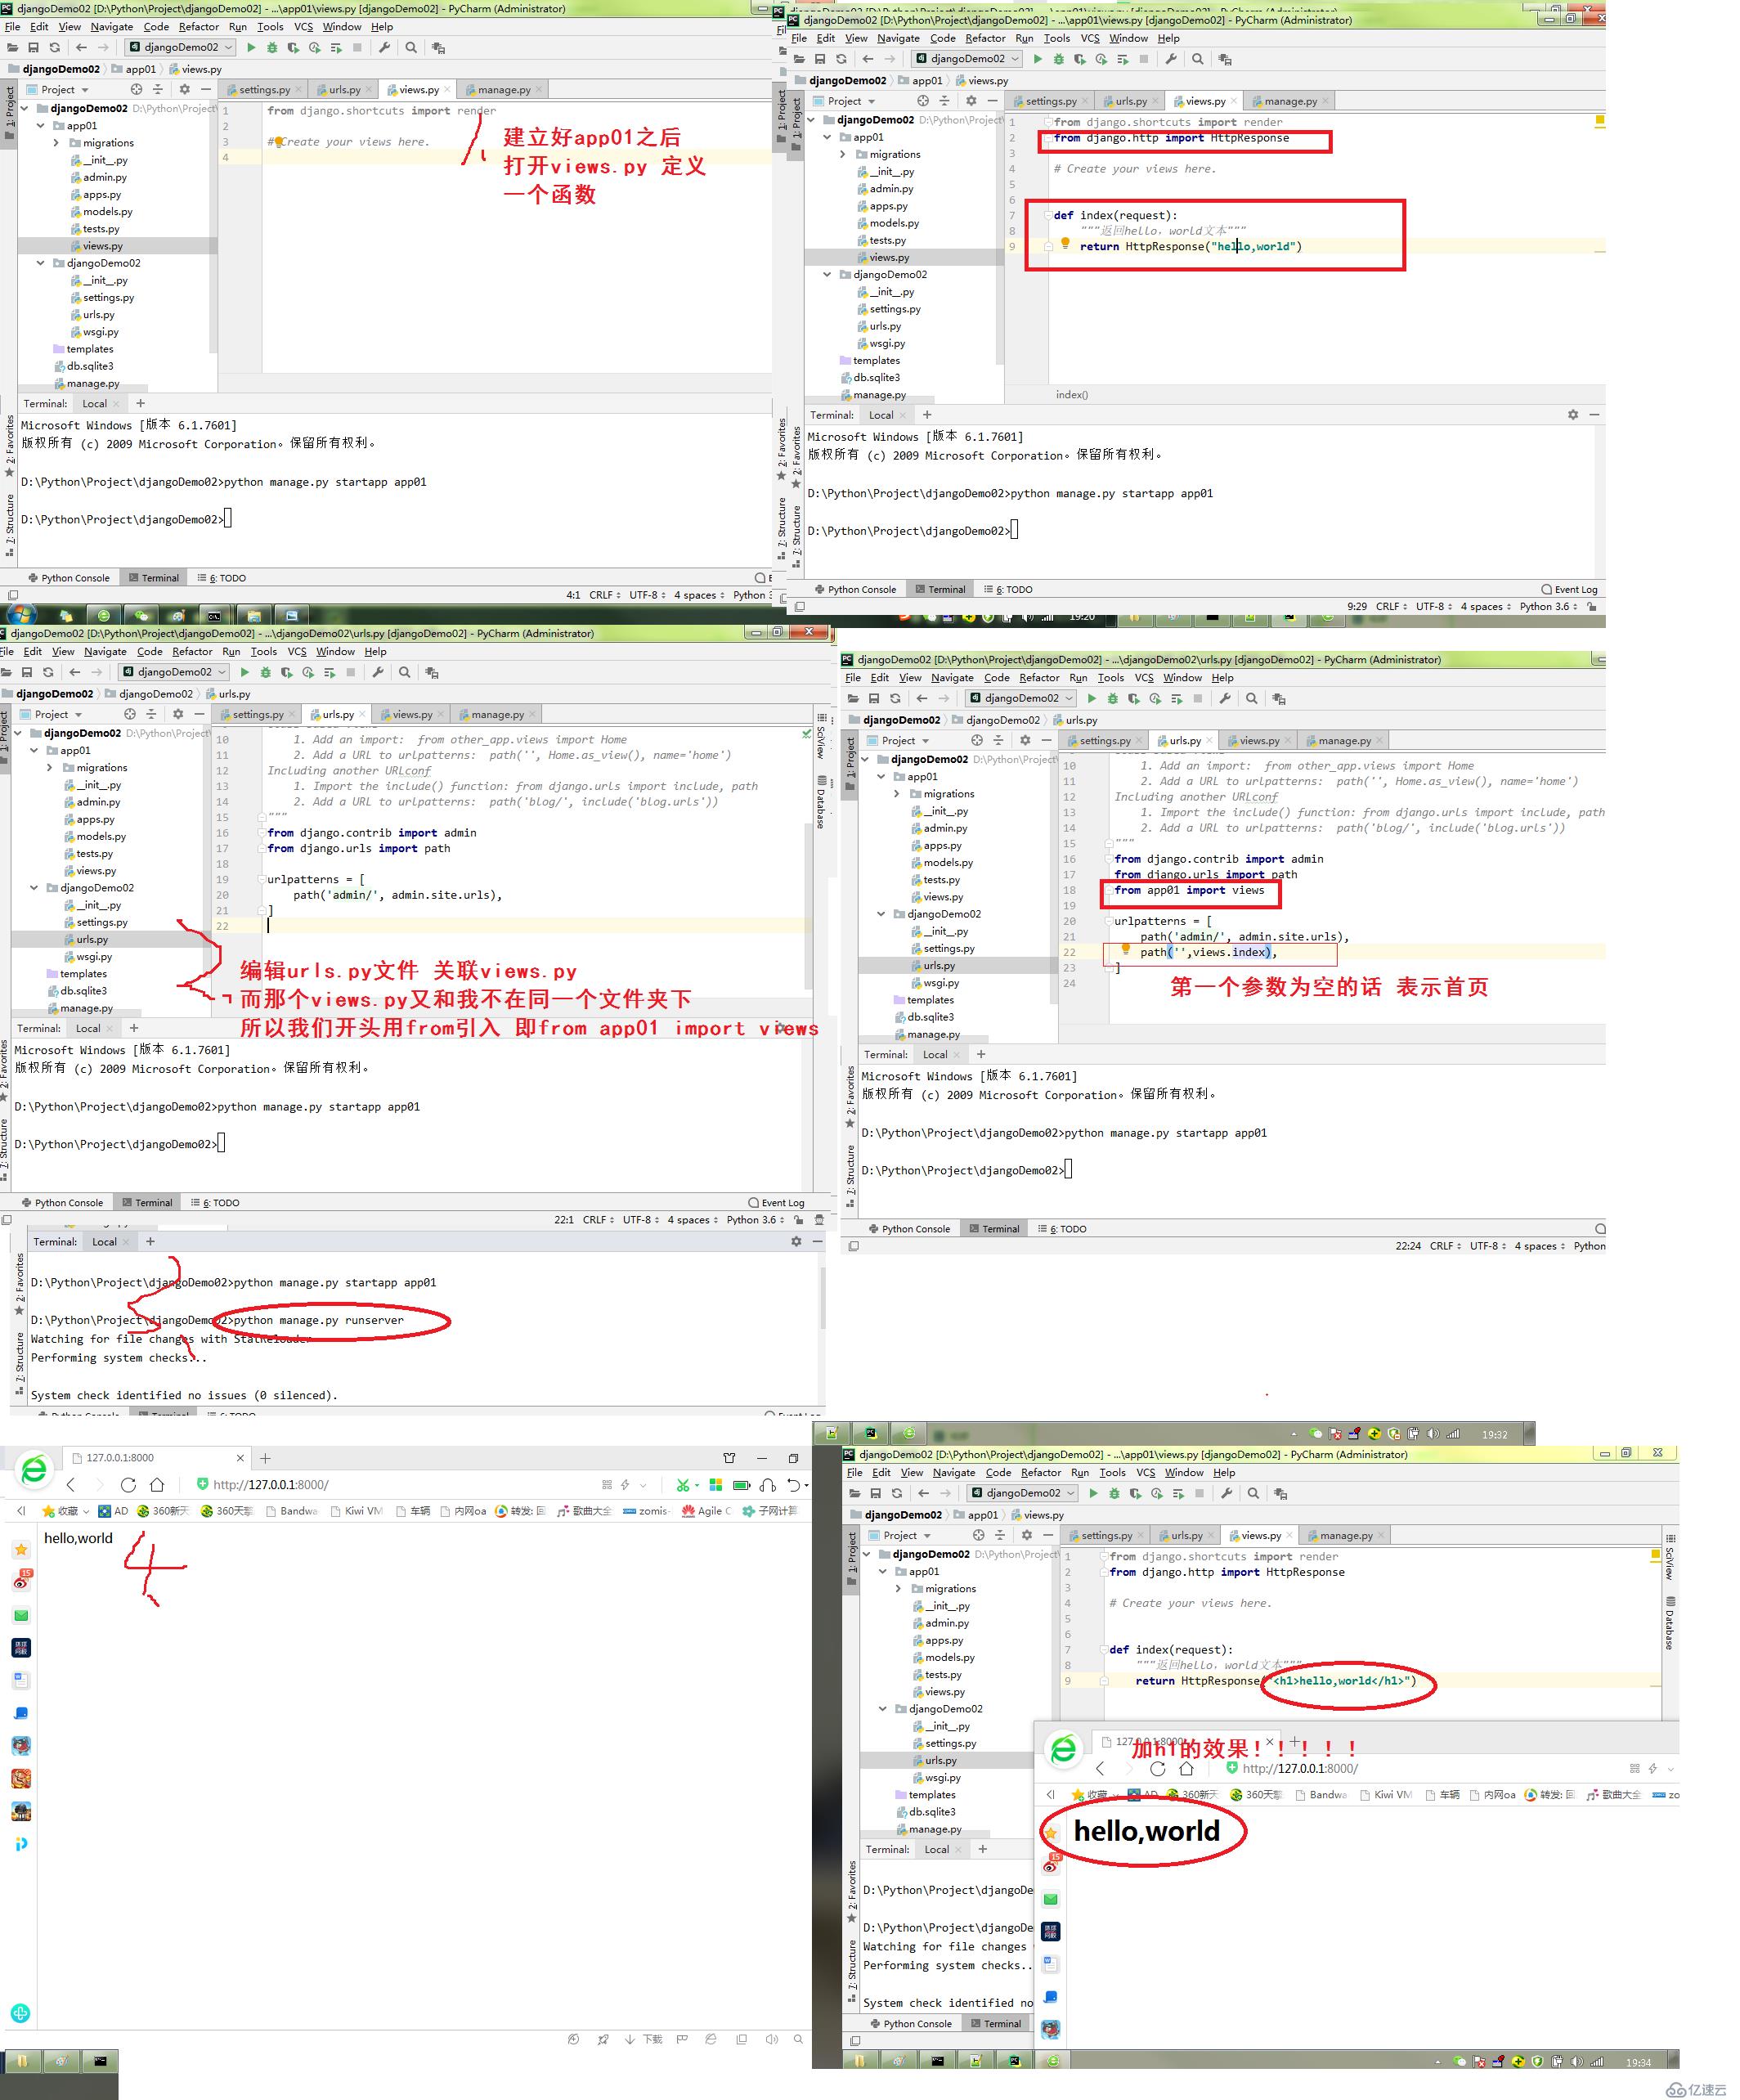Click yellow star sidebar icon in plain hello,world browser
The height and width of the screenshot is (2100, 1740).
click(x=21, y=1549)
